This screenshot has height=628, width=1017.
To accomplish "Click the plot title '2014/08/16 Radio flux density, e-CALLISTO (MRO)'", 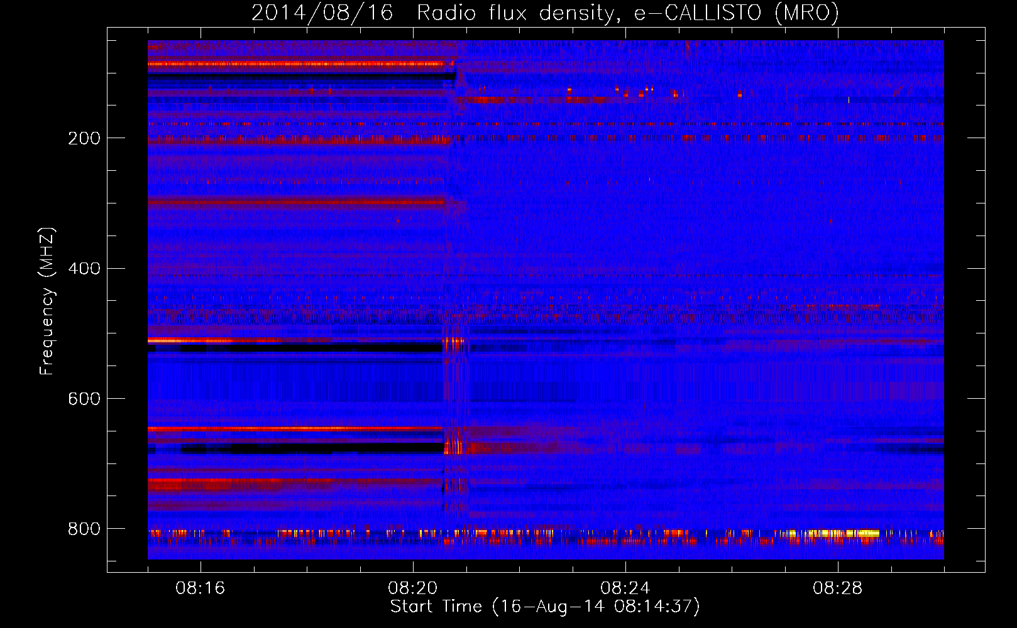I will (x=545, y=13).
